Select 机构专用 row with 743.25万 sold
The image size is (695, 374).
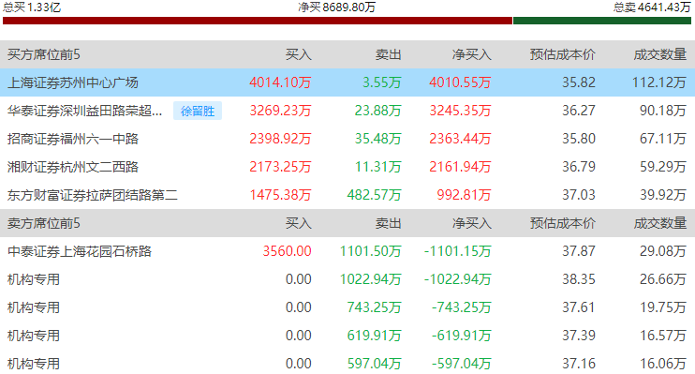(347, 307)
